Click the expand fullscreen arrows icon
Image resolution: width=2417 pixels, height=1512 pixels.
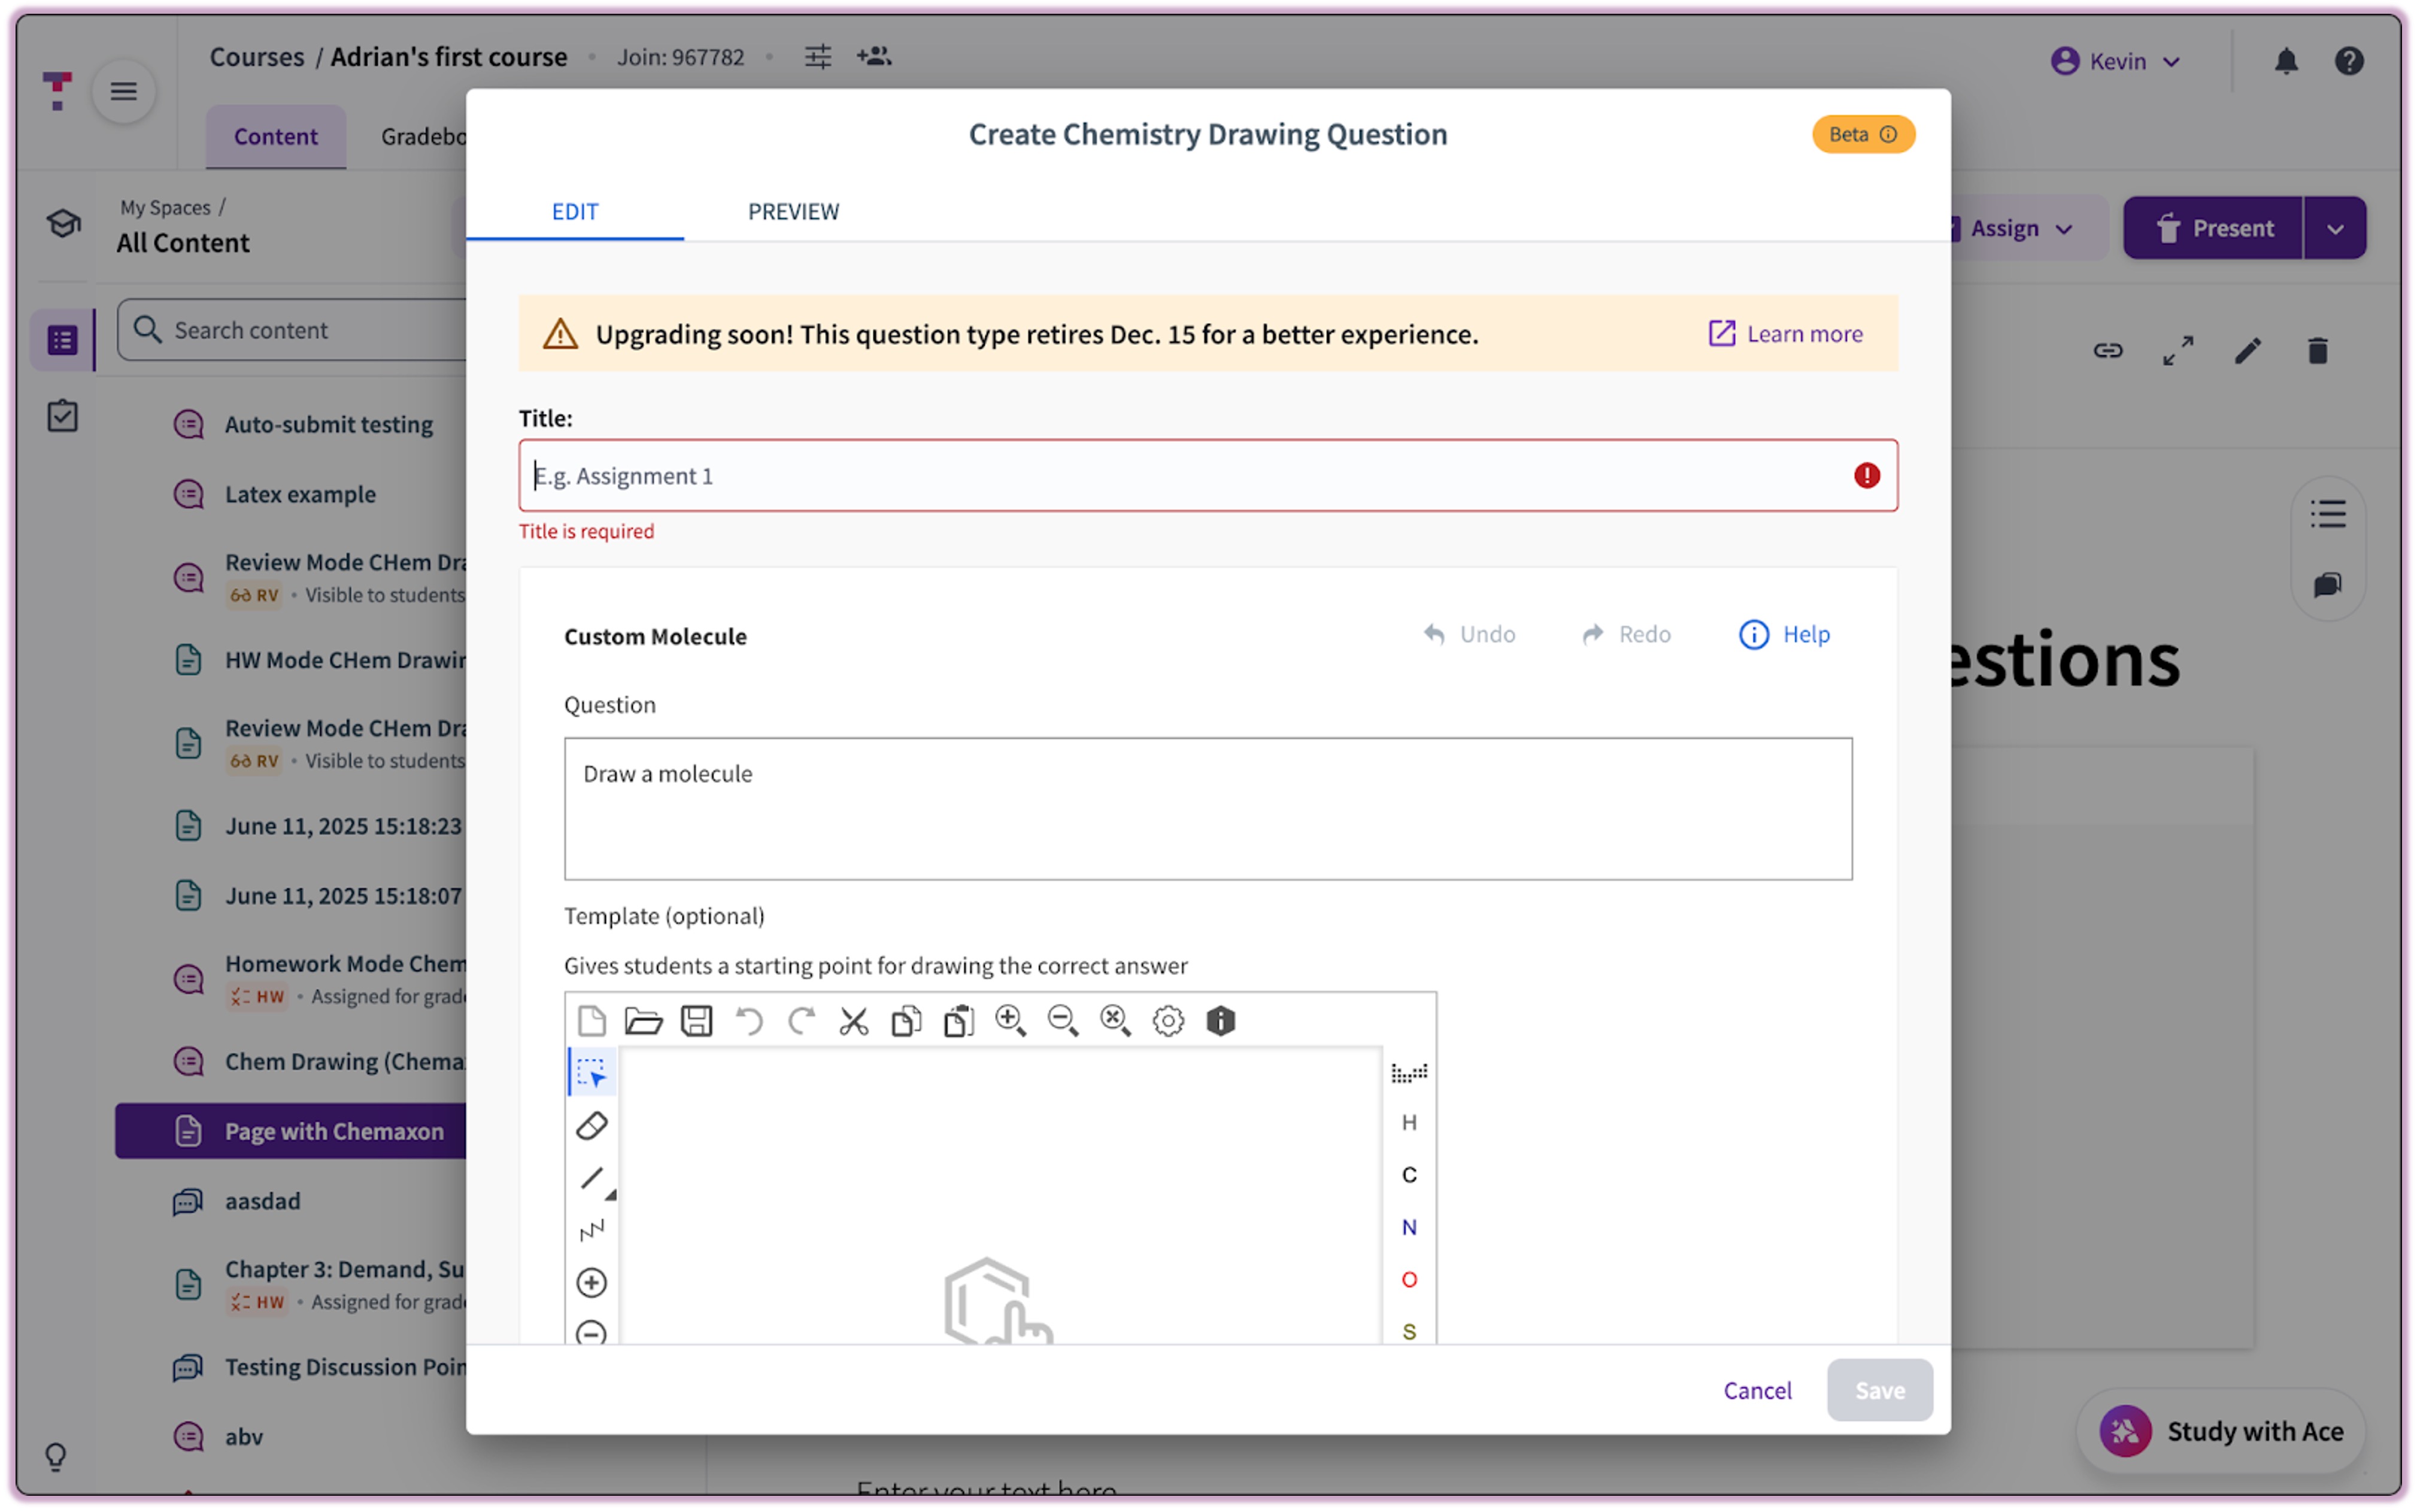pos(2178,351)
